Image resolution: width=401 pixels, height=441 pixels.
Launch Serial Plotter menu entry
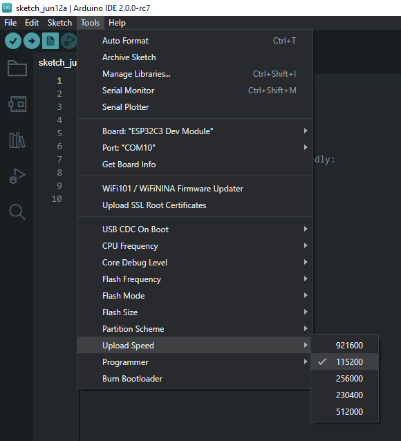[195, 107]
